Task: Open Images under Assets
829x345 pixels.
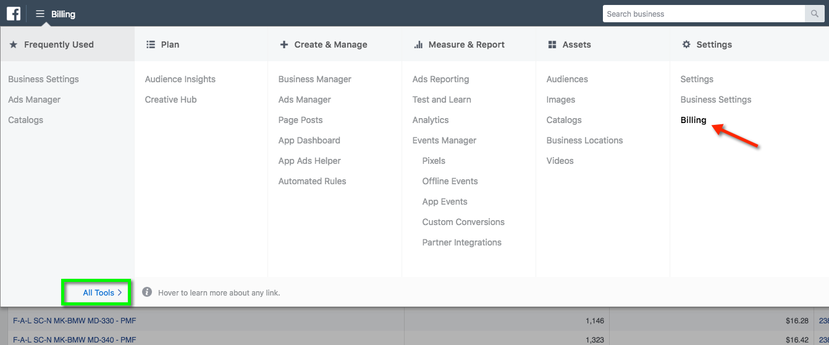Action: pyautogui.click(x=561, y=100)
